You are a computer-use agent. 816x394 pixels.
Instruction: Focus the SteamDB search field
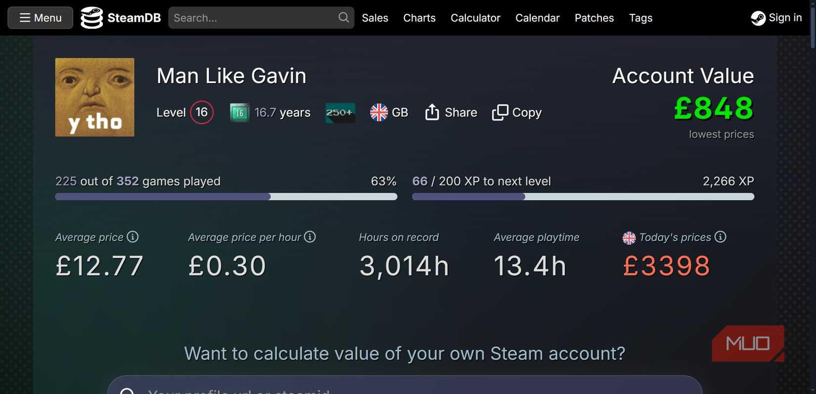point(252,18)
